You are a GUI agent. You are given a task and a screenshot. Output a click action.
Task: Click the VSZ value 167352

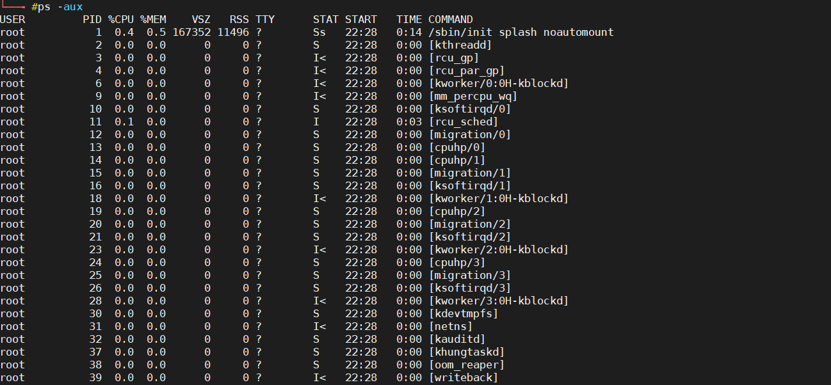click(191, 32)
